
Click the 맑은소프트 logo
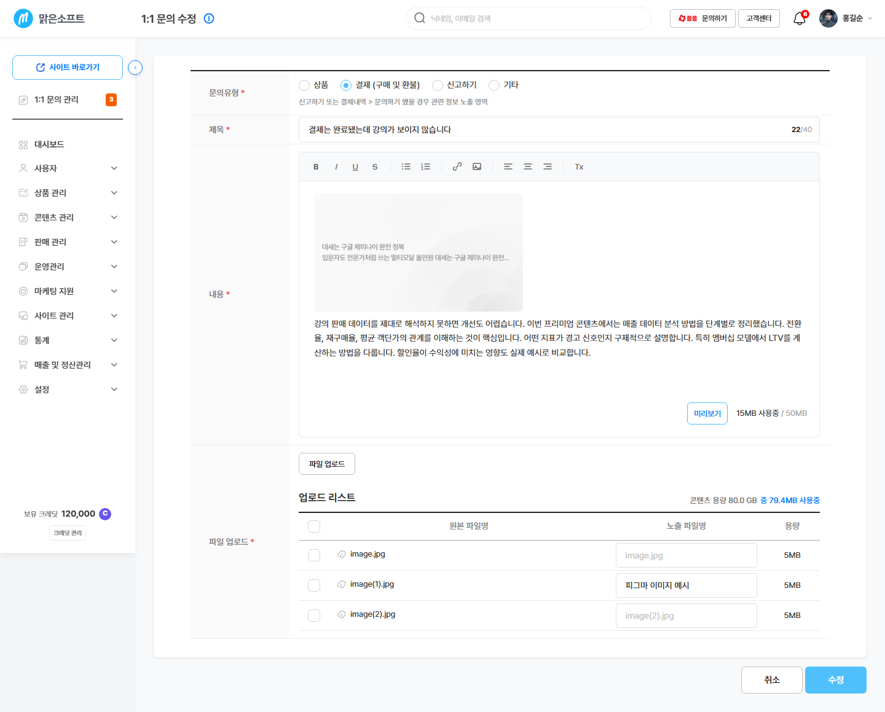click(x=49, y=18)
